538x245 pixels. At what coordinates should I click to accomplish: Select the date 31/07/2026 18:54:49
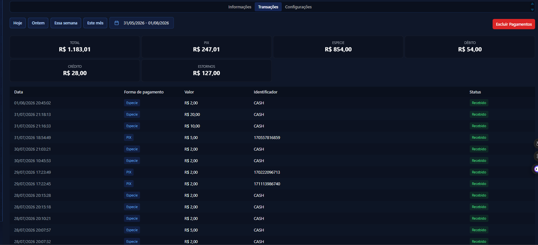[x=33, y=137]
